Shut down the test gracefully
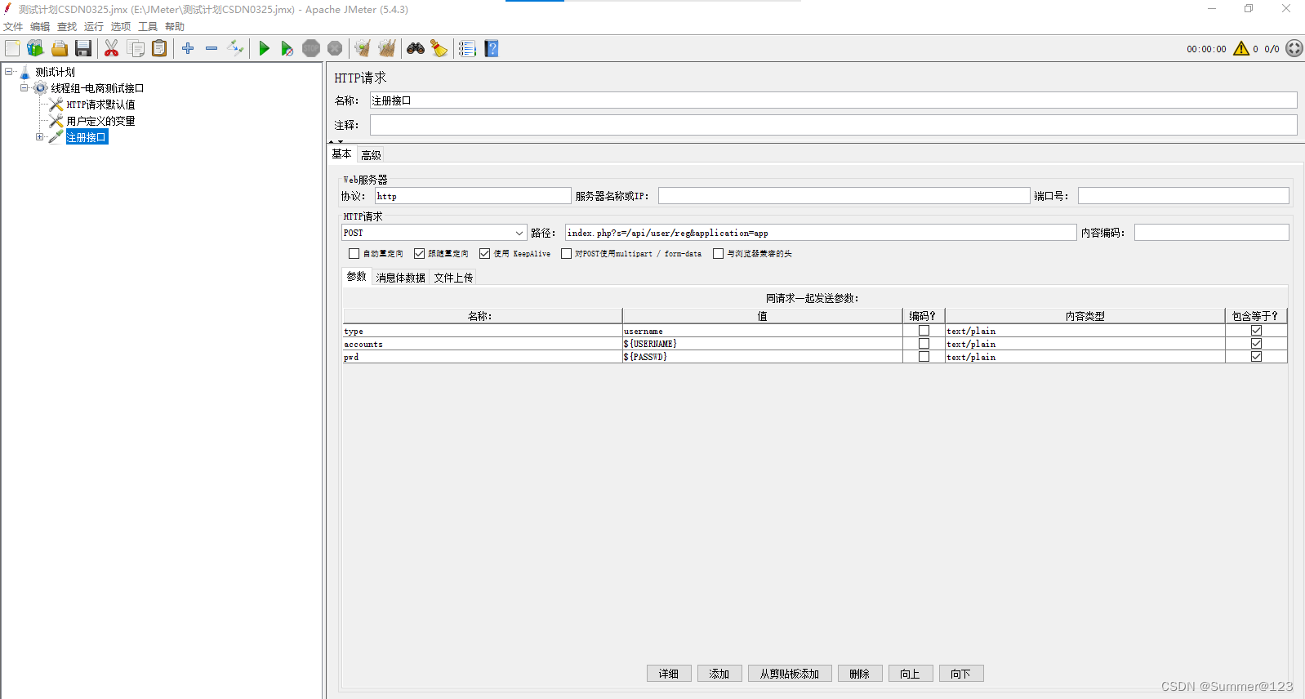This screenshot has height=699, width=1305. click(335, 49)
